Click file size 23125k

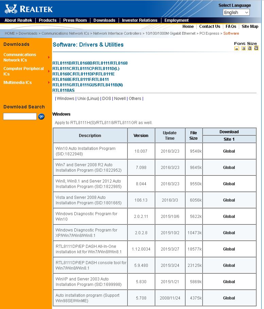point(194,265)
